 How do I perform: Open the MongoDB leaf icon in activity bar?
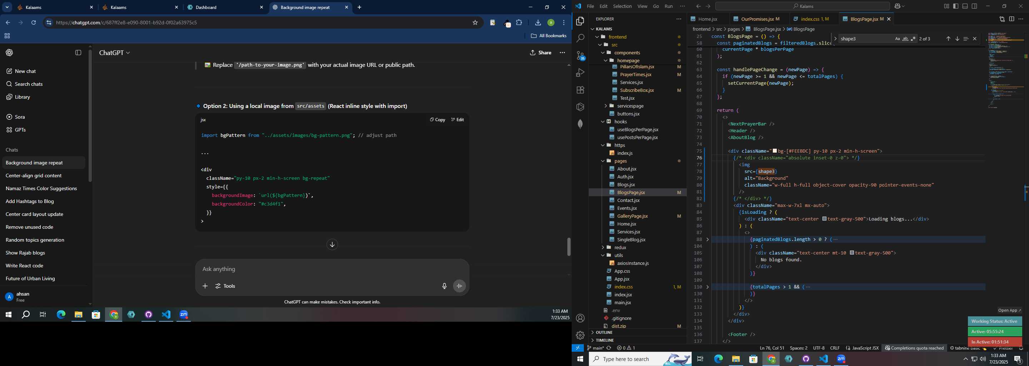pos(580,124)
